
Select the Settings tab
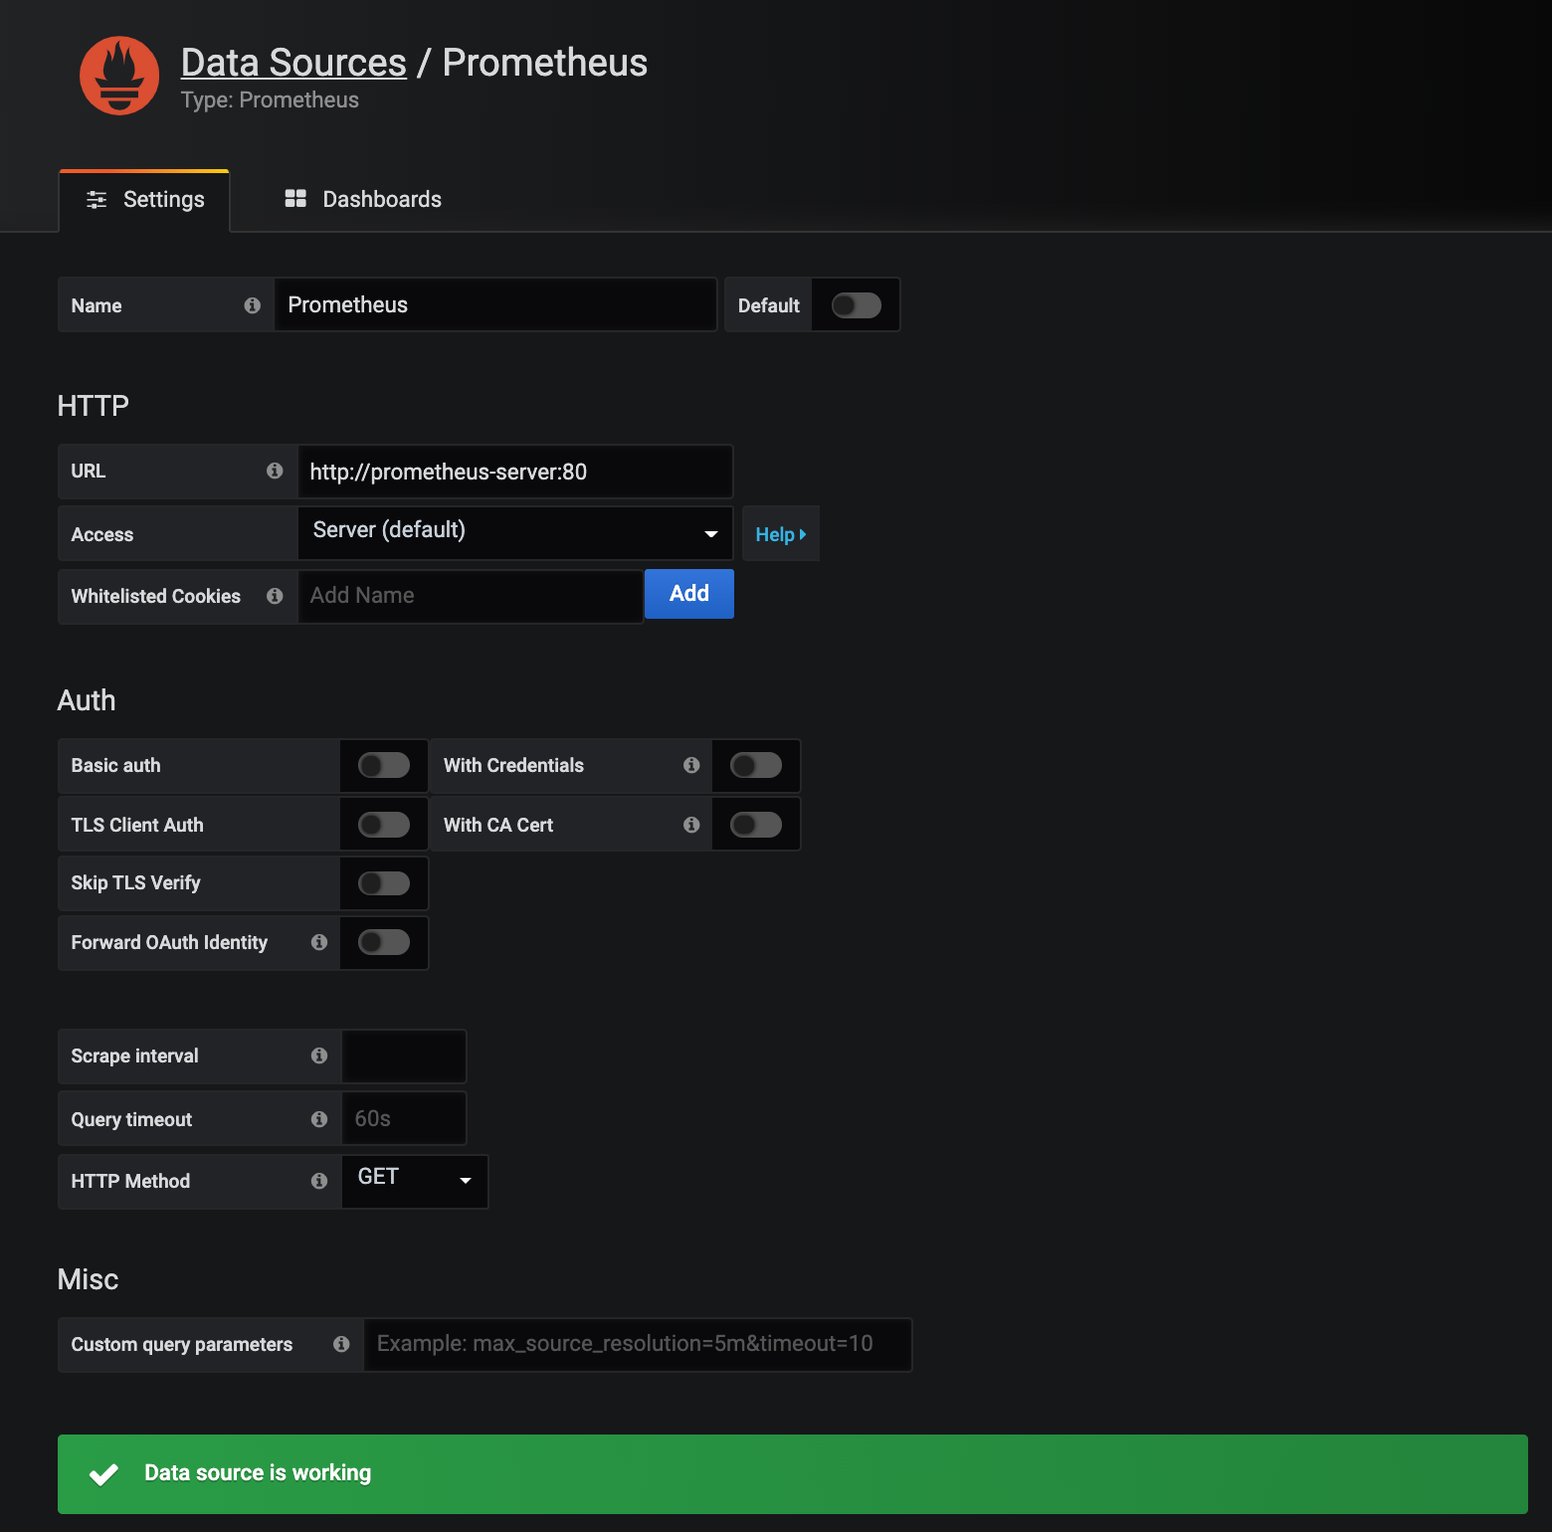click(145, 199)
